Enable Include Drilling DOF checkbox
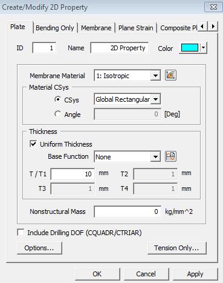 21,232
